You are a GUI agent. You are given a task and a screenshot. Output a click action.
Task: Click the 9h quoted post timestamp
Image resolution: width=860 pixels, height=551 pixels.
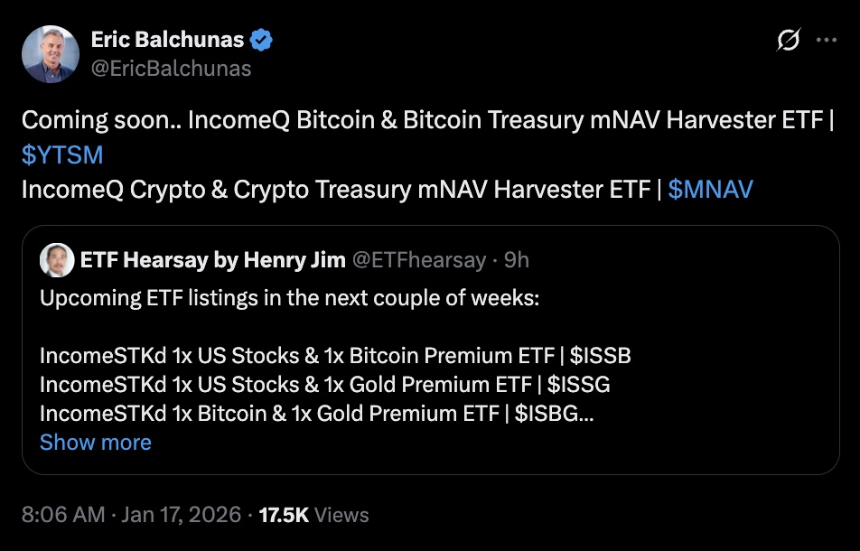pos(516,260)
